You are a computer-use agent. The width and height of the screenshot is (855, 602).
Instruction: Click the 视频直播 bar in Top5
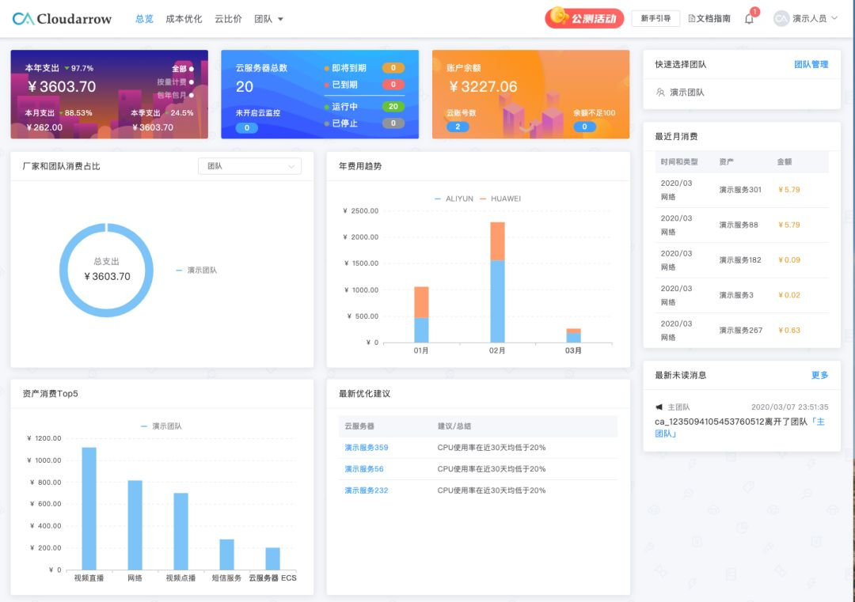coord(89,509)
